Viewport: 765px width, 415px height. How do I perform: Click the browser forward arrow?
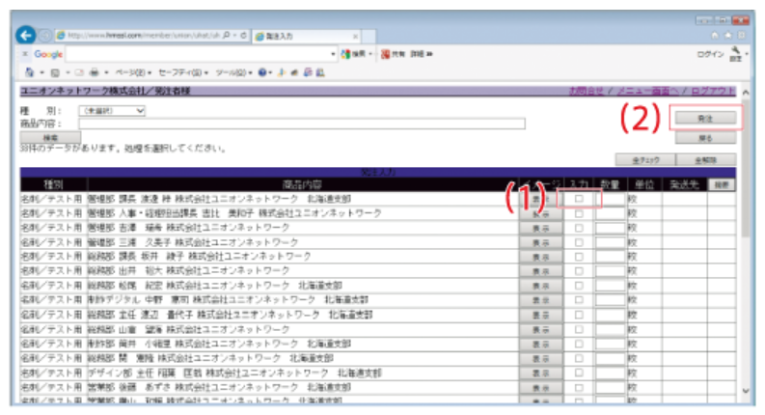[x=45, y=36]
